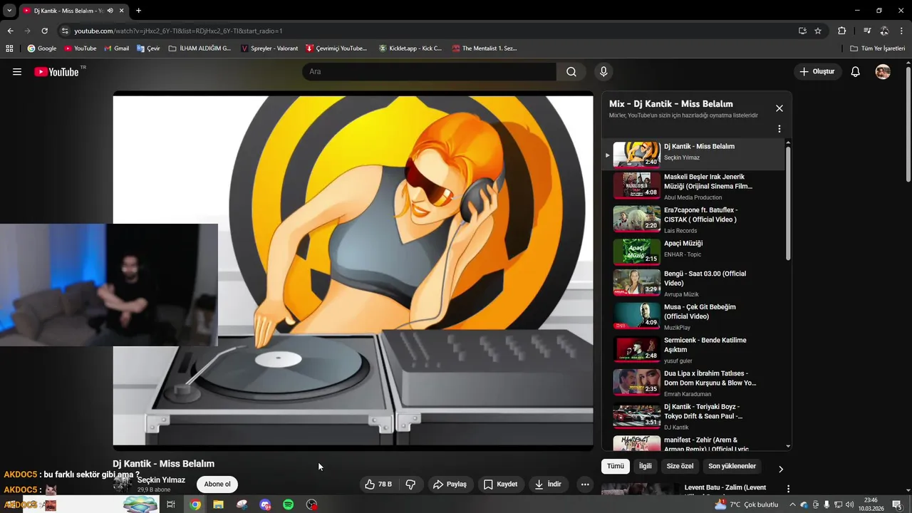
Task: Open the YouTube account avatar menu
Action: coord(883,72)
